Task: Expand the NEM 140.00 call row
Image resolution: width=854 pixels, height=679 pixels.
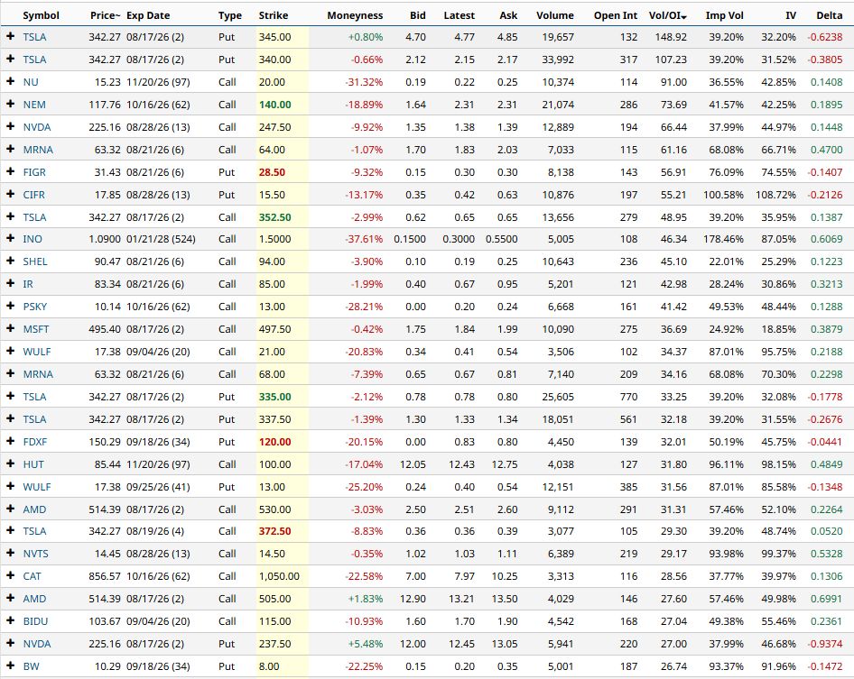Action: (10, 104)
